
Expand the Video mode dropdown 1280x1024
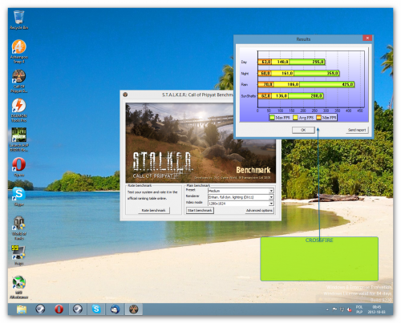point(271,204)
